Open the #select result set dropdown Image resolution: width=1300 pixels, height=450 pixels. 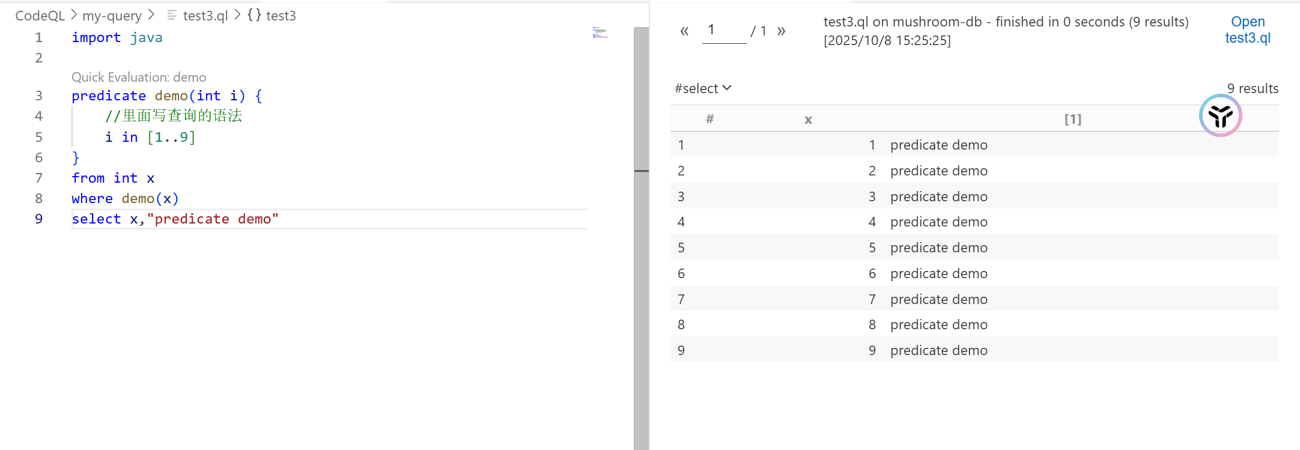[703, 88]
